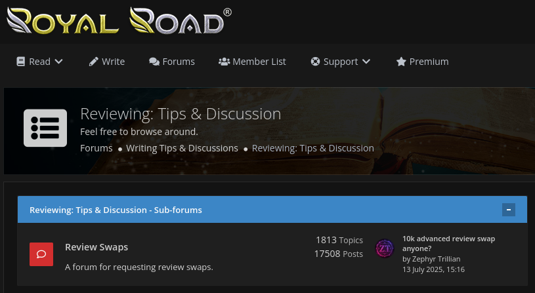Click the pencil icon beside Write

[93, 62]
